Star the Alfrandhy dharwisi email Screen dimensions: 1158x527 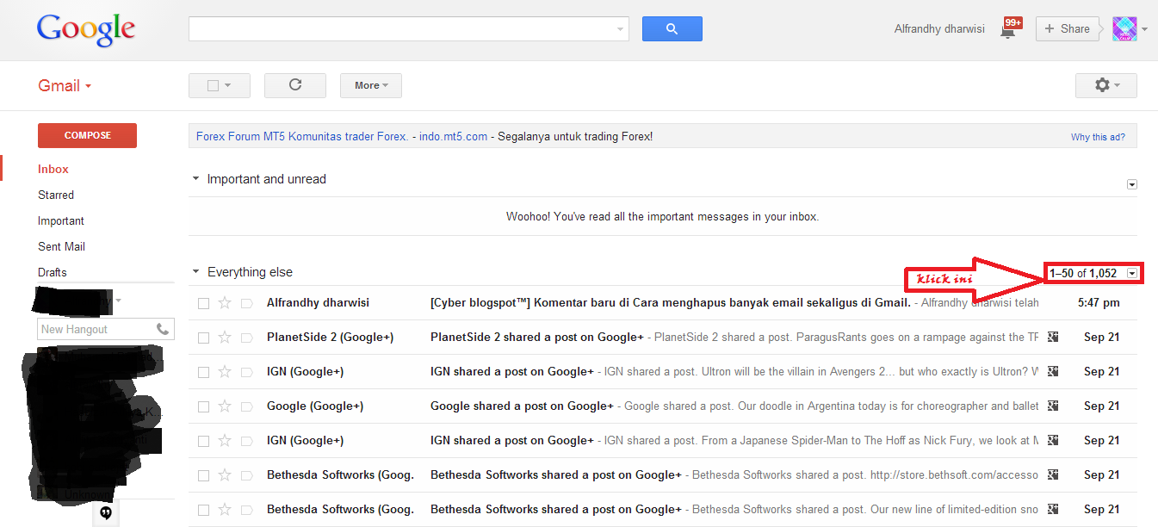(225, 303)
